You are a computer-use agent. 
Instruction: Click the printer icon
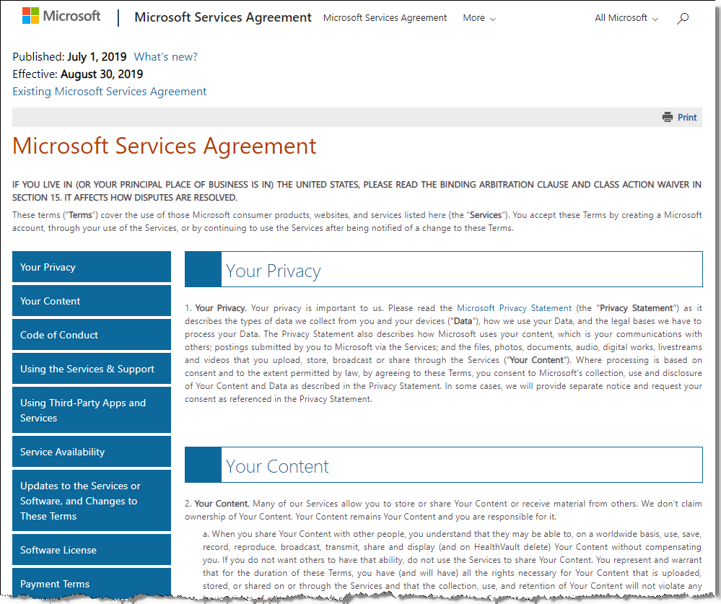(667, 117)
